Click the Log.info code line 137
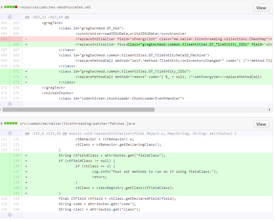 (x=155, y=172)
